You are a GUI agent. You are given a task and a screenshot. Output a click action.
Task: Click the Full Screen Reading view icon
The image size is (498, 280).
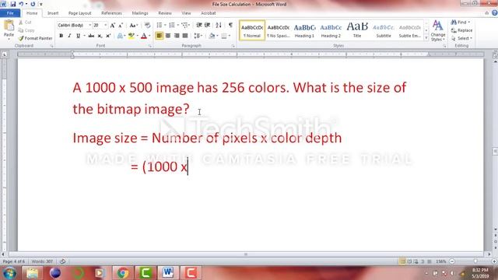pyautogui.click(x=409, y=261)
